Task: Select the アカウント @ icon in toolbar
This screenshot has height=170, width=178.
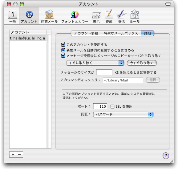Action: click(x=29, y=16)
